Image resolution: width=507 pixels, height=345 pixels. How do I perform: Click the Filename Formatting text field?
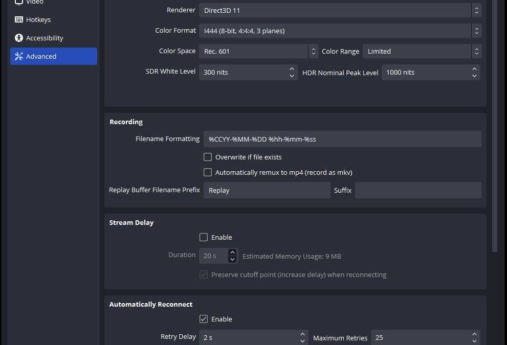342,139
